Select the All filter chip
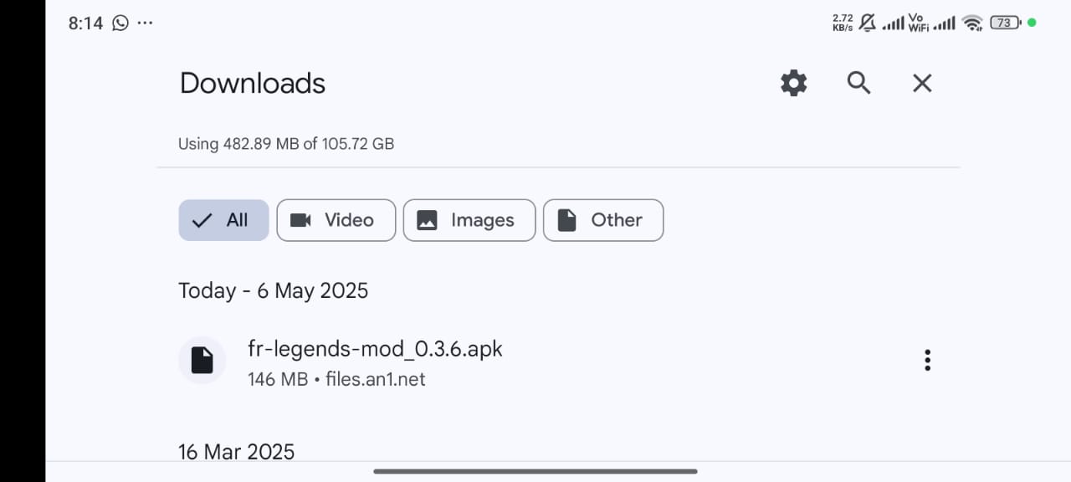 point(223,220)
